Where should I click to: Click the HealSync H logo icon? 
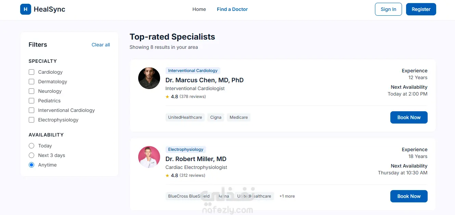[26, 9]
